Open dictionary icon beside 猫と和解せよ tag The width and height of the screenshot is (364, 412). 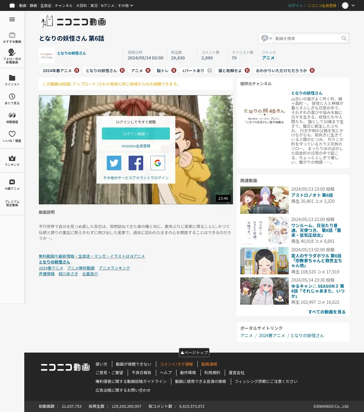pyautogui.click(x=247, y=70)
